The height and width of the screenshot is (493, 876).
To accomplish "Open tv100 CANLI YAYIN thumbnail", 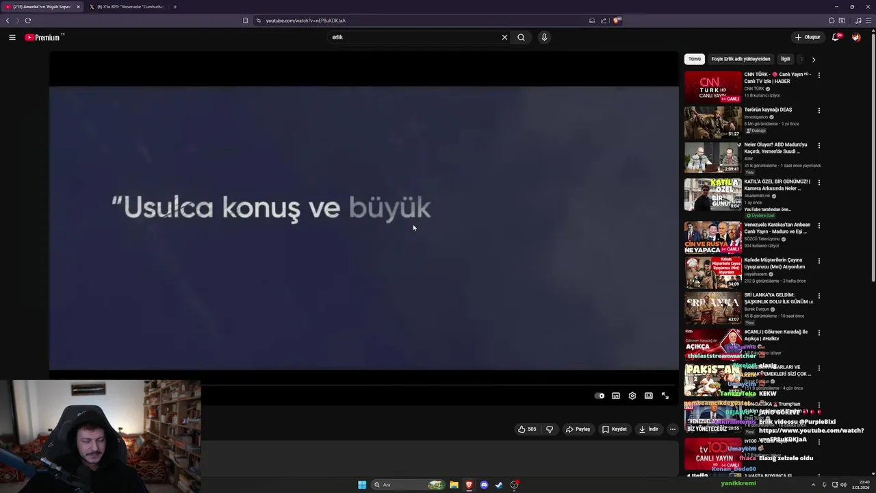I will pos(712,455).
